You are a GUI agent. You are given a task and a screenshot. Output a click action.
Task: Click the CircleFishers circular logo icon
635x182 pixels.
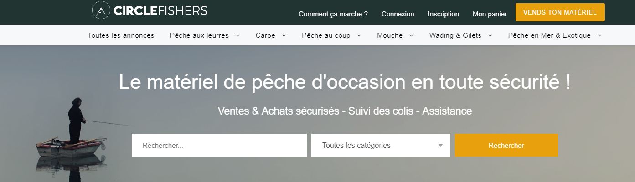(x=101, y=10)
